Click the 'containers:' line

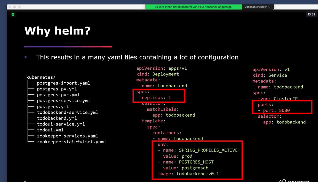(167, 132)
